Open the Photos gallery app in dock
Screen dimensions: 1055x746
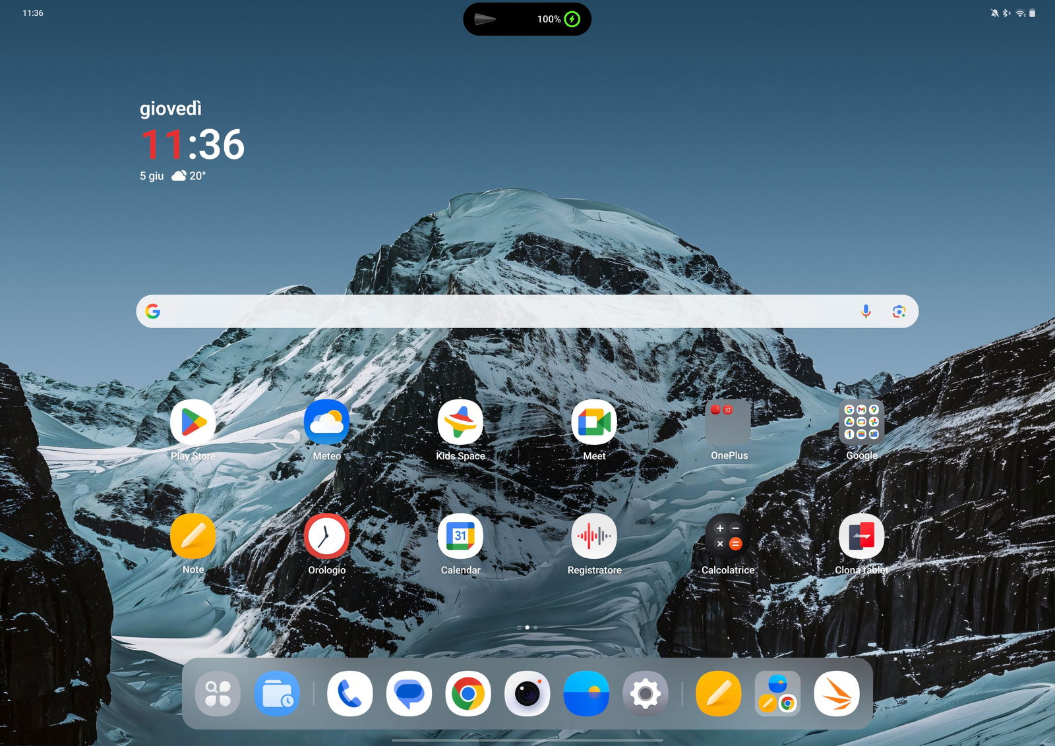(x=586, y=693)
